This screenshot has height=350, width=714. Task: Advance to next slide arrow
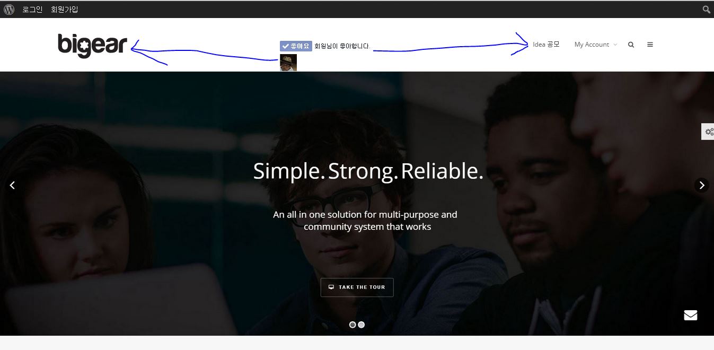point(702,185)
